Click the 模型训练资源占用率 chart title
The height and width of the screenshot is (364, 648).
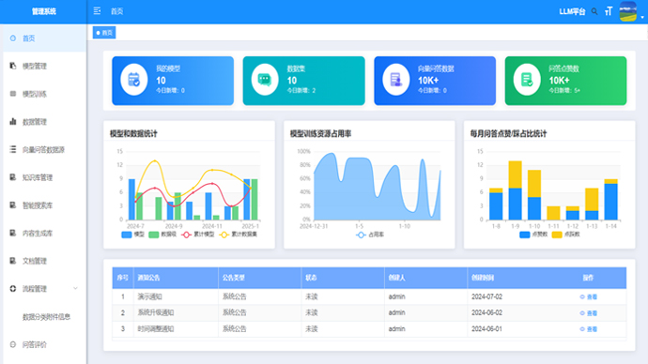(x=320, y=134)
